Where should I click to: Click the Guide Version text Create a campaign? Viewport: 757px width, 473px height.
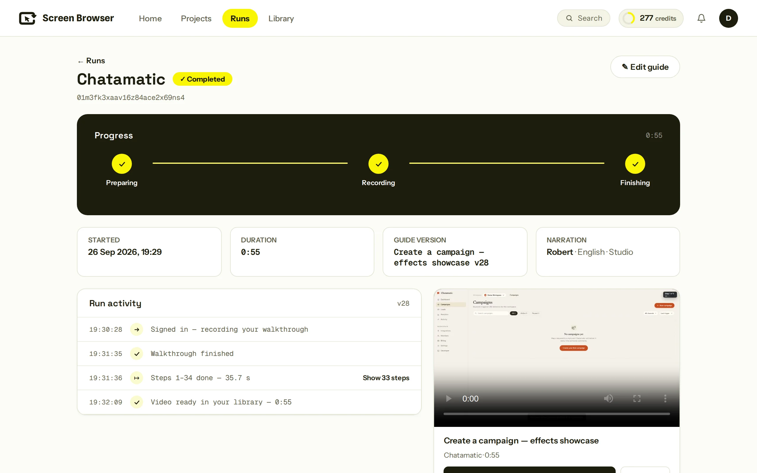(x=441, y=257)
